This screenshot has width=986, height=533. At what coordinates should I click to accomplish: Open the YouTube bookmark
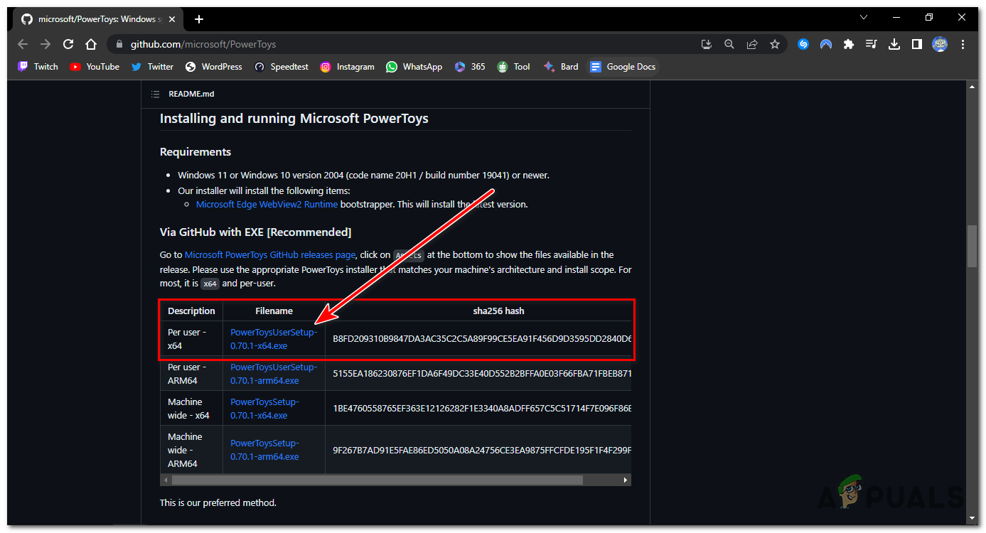[95, 67]
